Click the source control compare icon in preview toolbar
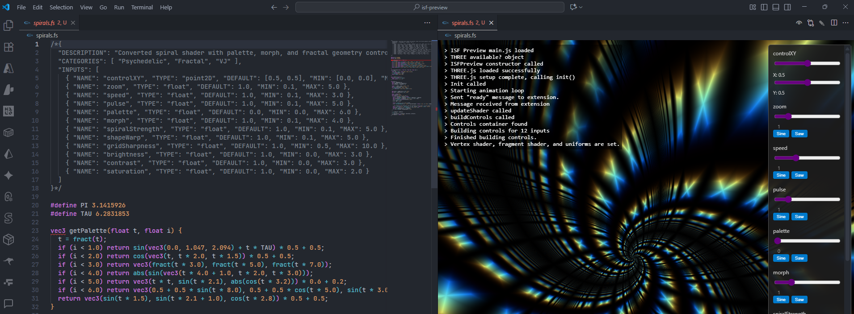854x314 pixels. (x=811, y=23)
